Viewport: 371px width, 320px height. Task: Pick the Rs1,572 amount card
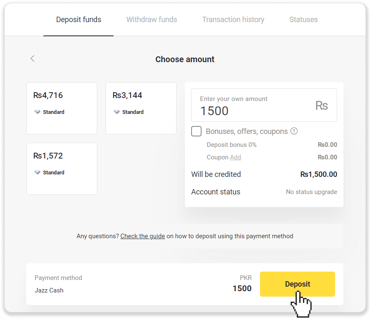[x=62, y=169]
